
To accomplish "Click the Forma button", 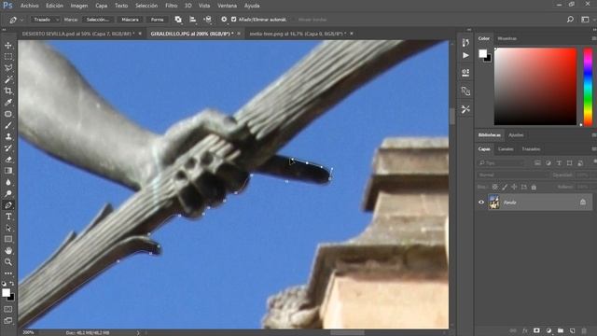I will coord(157,20).
